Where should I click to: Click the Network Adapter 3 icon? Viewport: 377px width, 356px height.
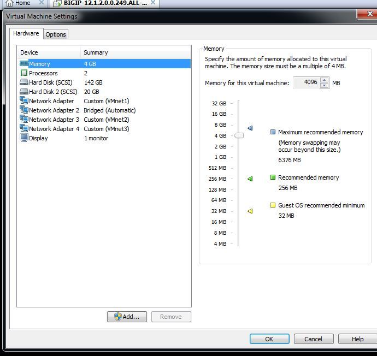(24, 119)
